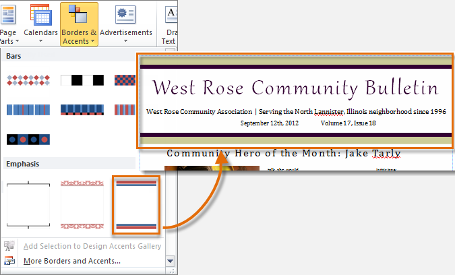Choose the black and white squares bar

tap(82, 81)
